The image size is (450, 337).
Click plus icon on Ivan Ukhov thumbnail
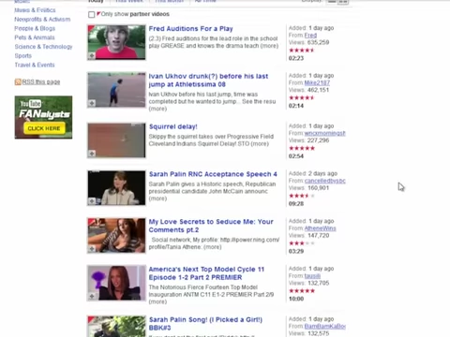[92, 103]
